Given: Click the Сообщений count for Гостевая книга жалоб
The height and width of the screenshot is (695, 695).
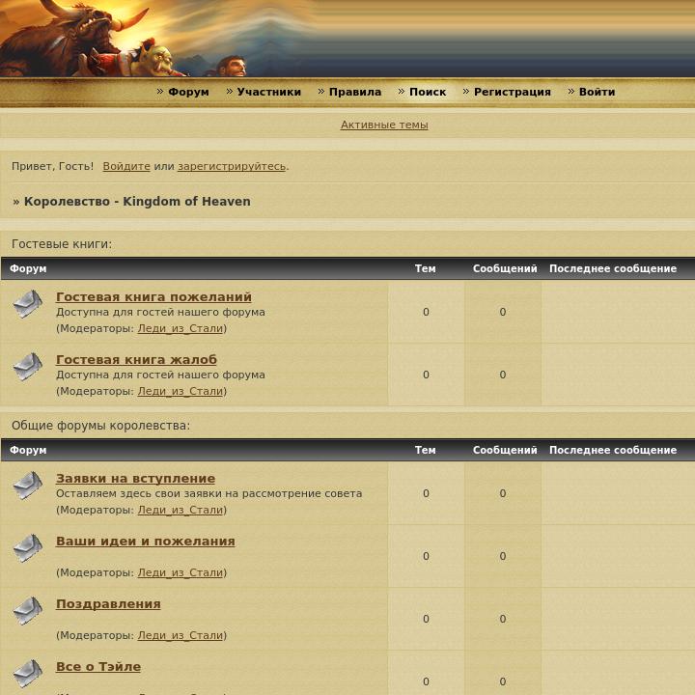Looking at the screenshot, I should click(x=503, y=375).
